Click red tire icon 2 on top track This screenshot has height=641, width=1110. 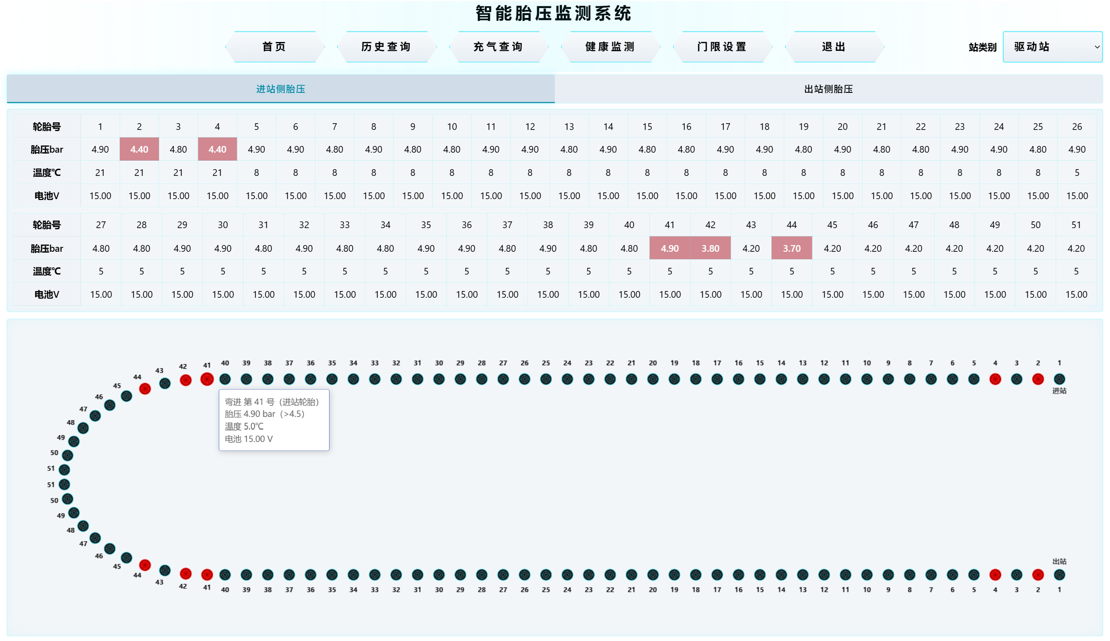click(x=1038, y=379)
